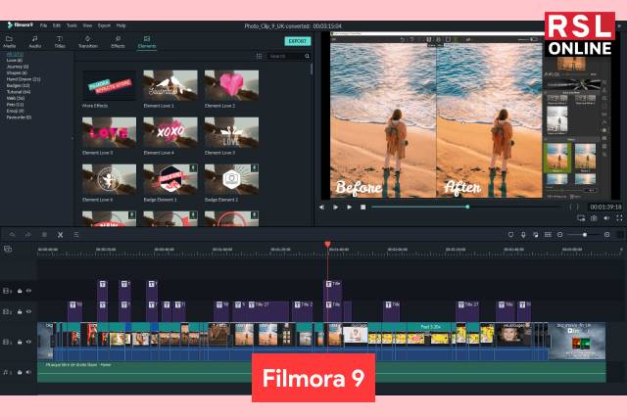
Task: Click the stop button in preview
Action: [x=363, y=208]
